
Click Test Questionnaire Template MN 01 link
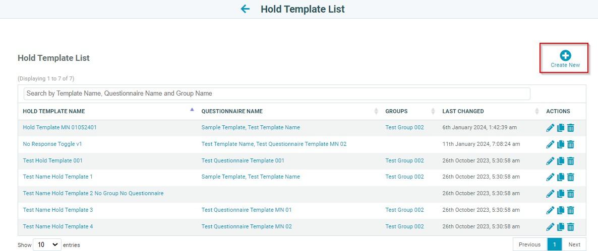pyautogui.click(x=247, y=210)
